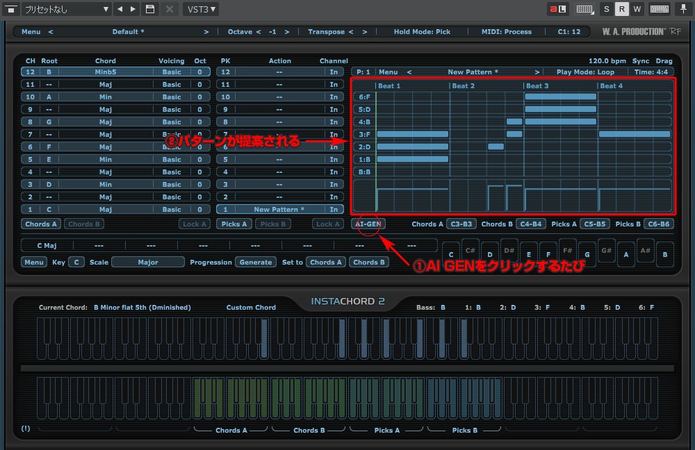Click the keyboard icon beside the pin icon
Image resolution: width=695 pixels, height=450 pixels.
point(659,9)
